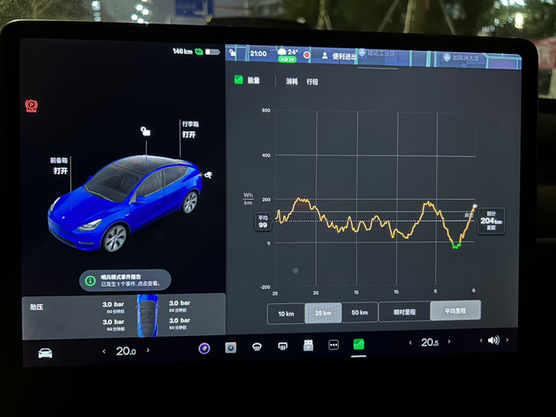Tap the red PARK brake indicator
This screenshot has height=417, width=556.
click(x=31, y=106)
